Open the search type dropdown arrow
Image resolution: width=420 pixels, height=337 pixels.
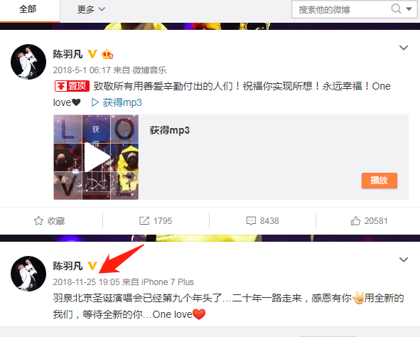click(409, 9)
